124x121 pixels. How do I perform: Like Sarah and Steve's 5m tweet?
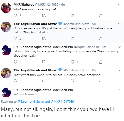pos(72,39)
